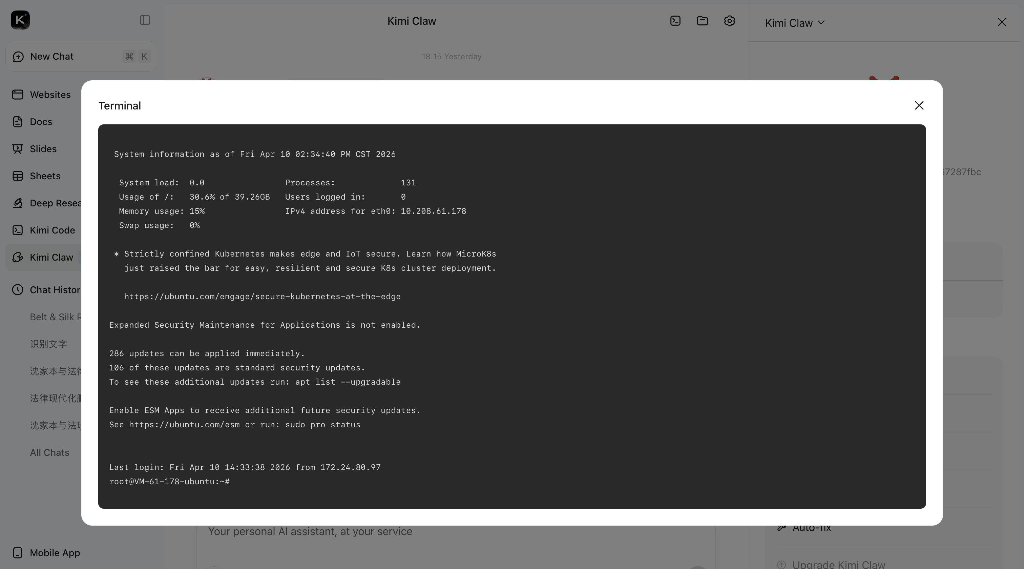Open the 识别文字 chat history item
Viewport: 1024px width, 569px height.
tap(48, 344)
